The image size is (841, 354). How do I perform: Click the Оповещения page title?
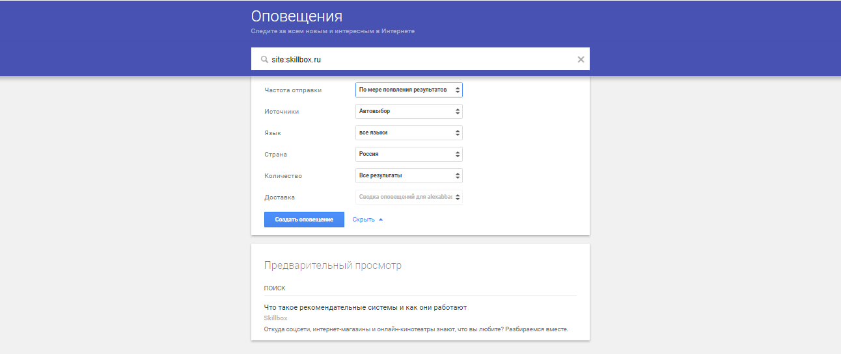tap(297, 16)
